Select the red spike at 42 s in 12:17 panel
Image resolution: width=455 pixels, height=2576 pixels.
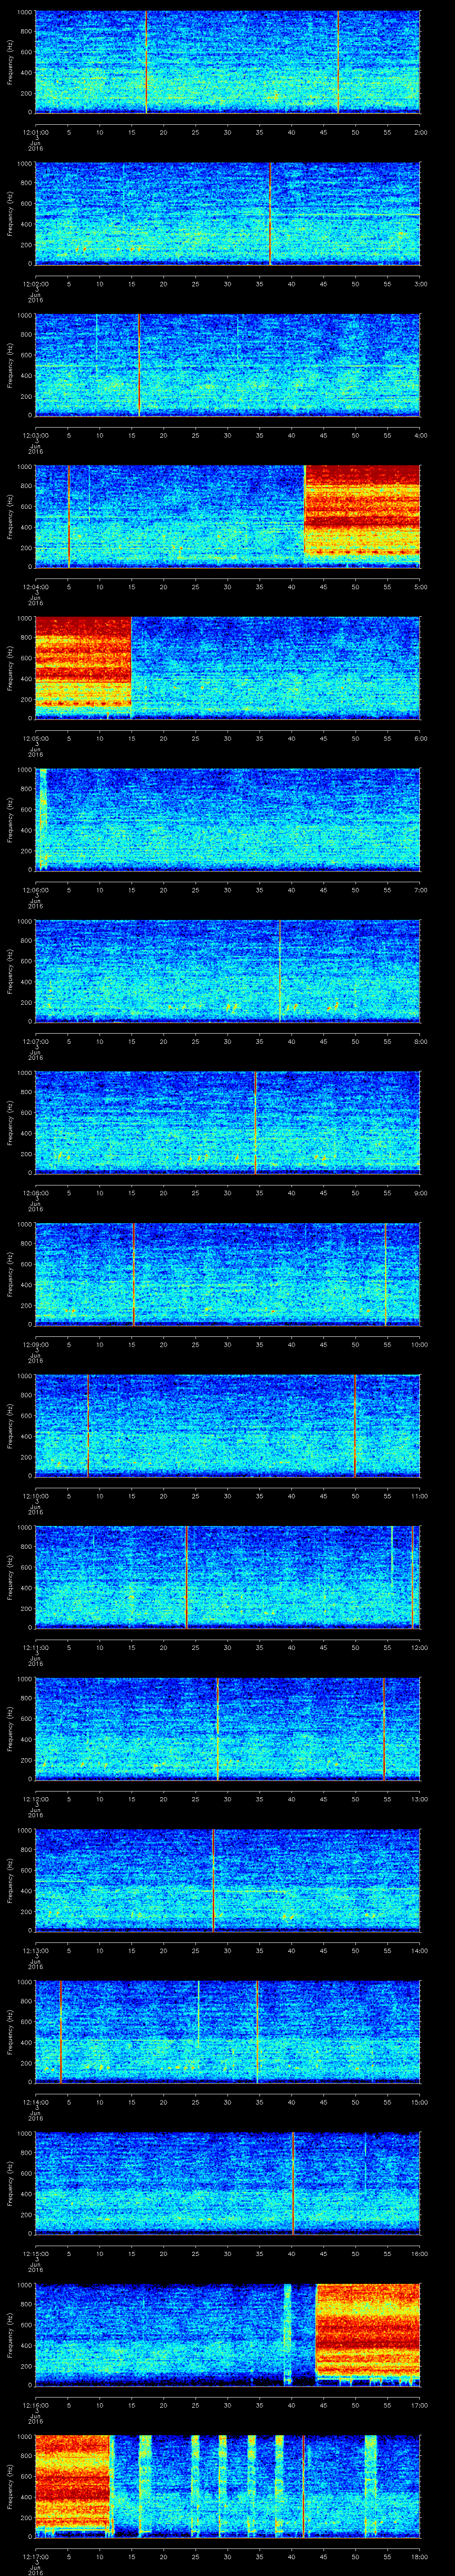tap(303, 2486)
